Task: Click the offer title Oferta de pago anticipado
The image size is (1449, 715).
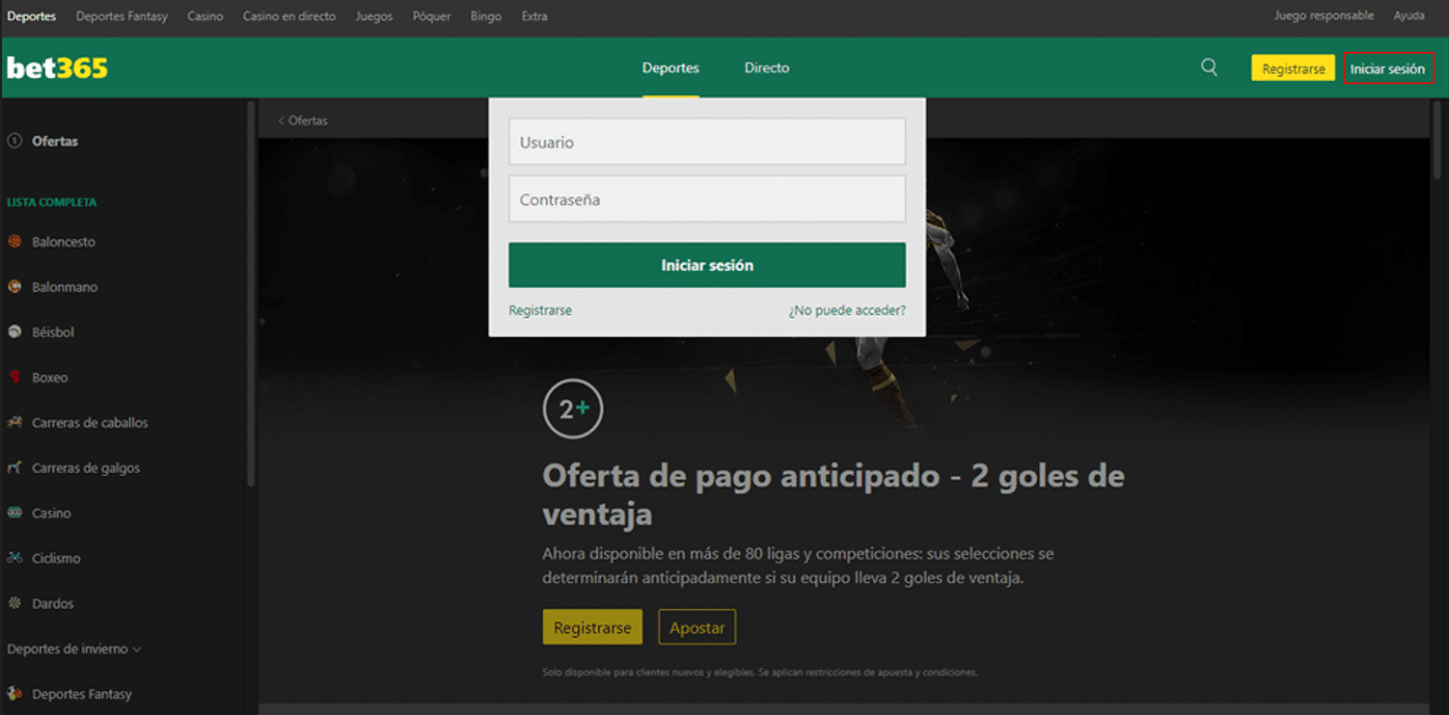Action: 834,494
